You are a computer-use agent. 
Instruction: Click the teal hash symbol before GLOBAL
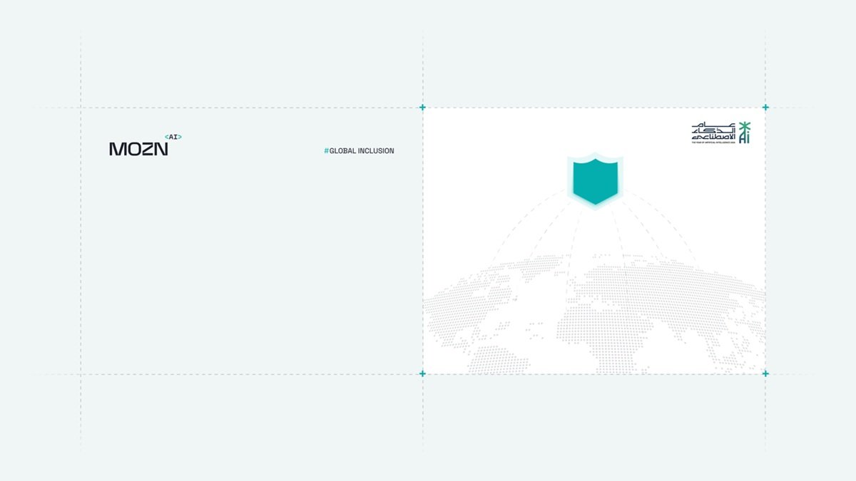(326, 151)
